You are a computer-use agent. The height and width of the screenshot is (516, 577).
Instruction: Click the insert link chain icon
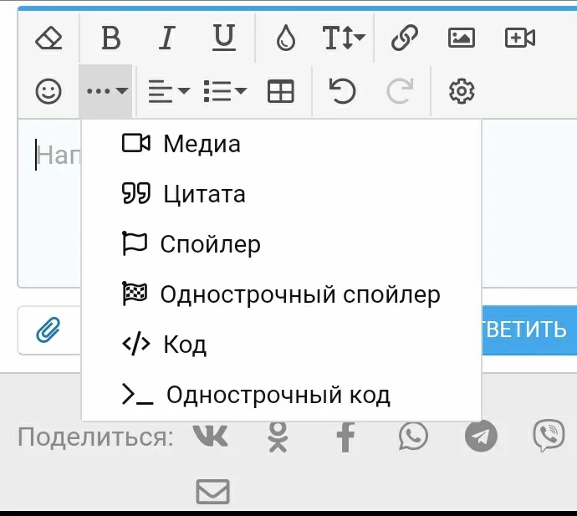(405, 38)
